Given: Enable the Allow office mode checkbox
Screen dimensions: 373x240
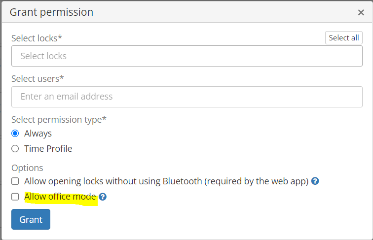Looking at the screenshot, I should (15, 197).
